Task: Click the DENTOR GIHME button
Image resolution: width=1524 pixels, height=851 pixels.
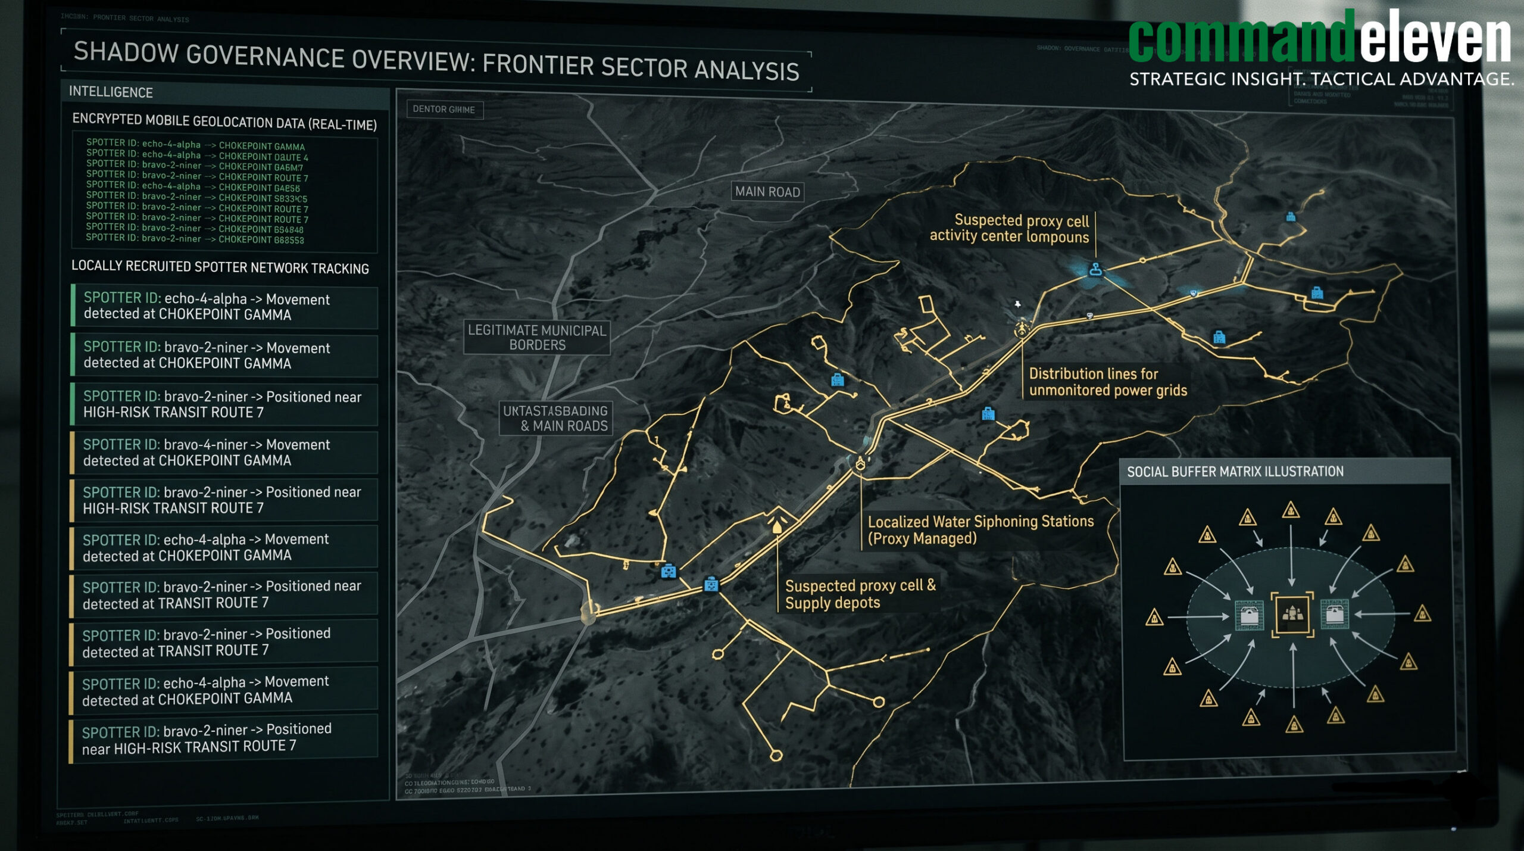Action: (445, 110)
